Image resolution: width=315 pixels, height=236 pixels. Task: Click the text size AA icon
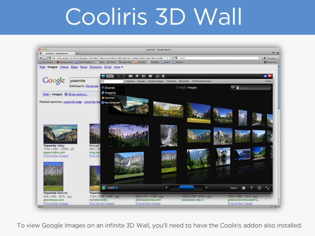point(157,76)
